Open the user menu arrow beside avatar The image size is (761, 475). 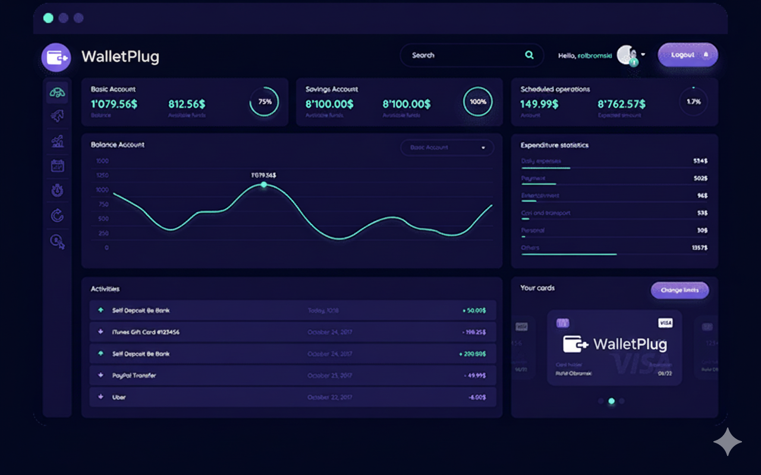643,55
